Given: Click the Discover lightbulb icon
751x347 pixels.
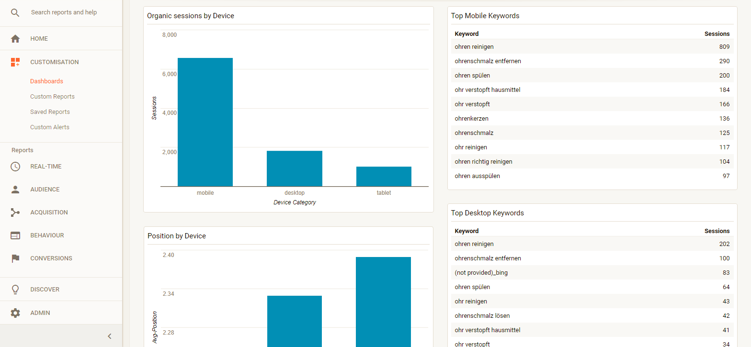Looking at the screenshot, I should point(15,290).
